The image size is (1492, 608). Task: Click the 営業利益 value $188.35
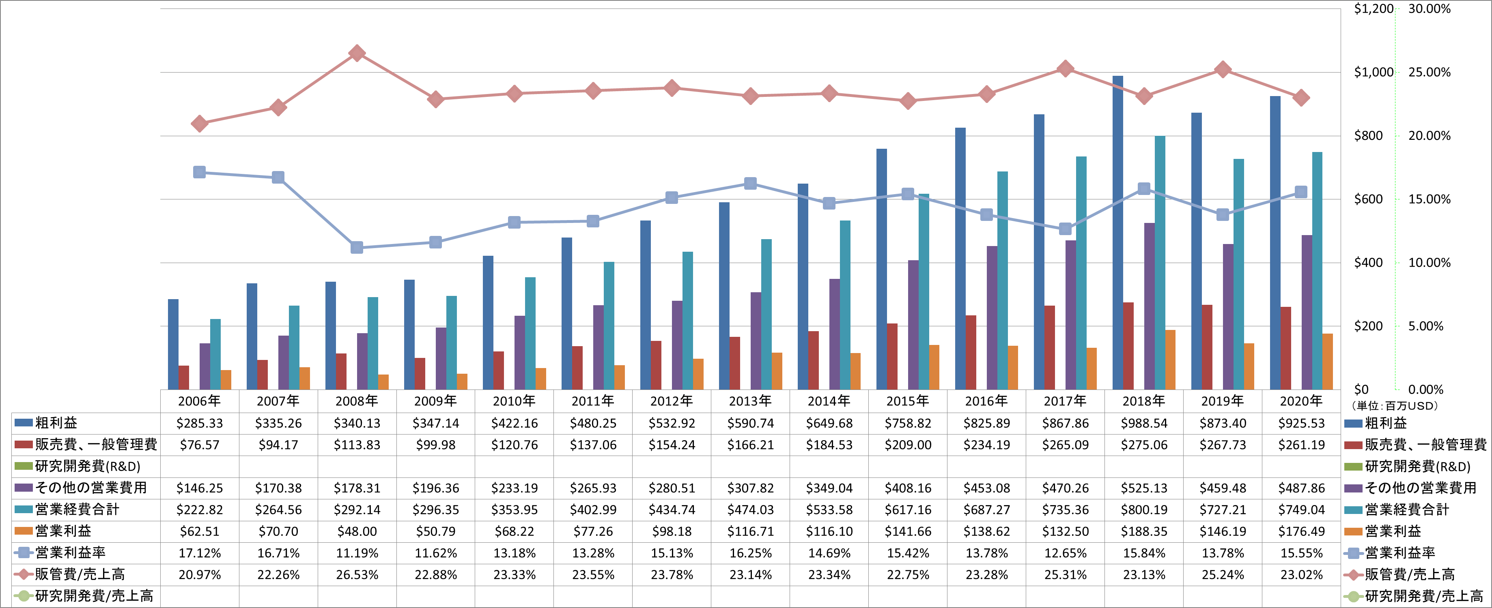1144,532
